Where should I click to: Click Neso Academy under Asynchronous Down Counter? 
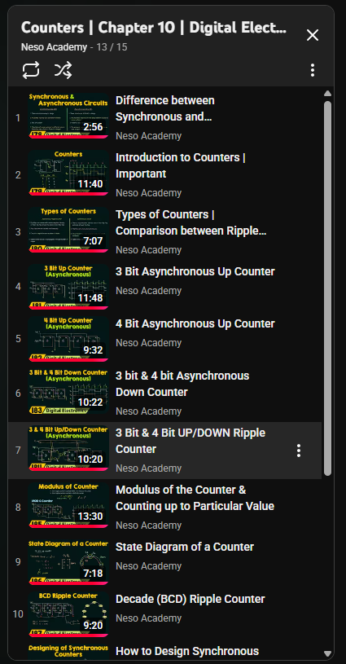[148, 411]
